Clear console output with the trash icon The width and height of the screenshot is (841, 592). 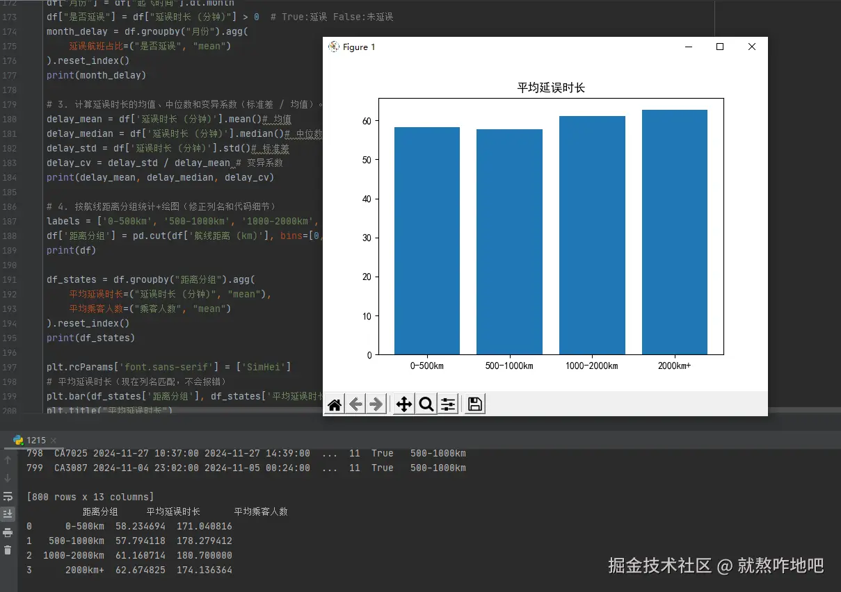pyautogui.click(x=8, y=550)
